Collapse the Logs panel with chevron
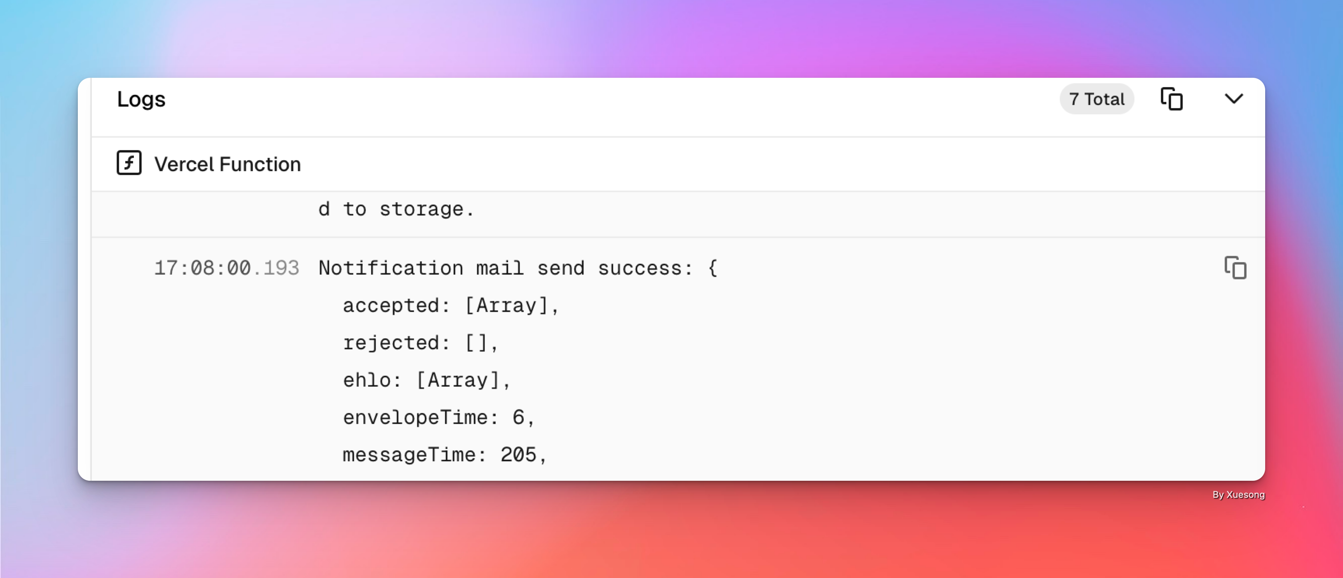1343x578 pixels. click(1234, 98)
